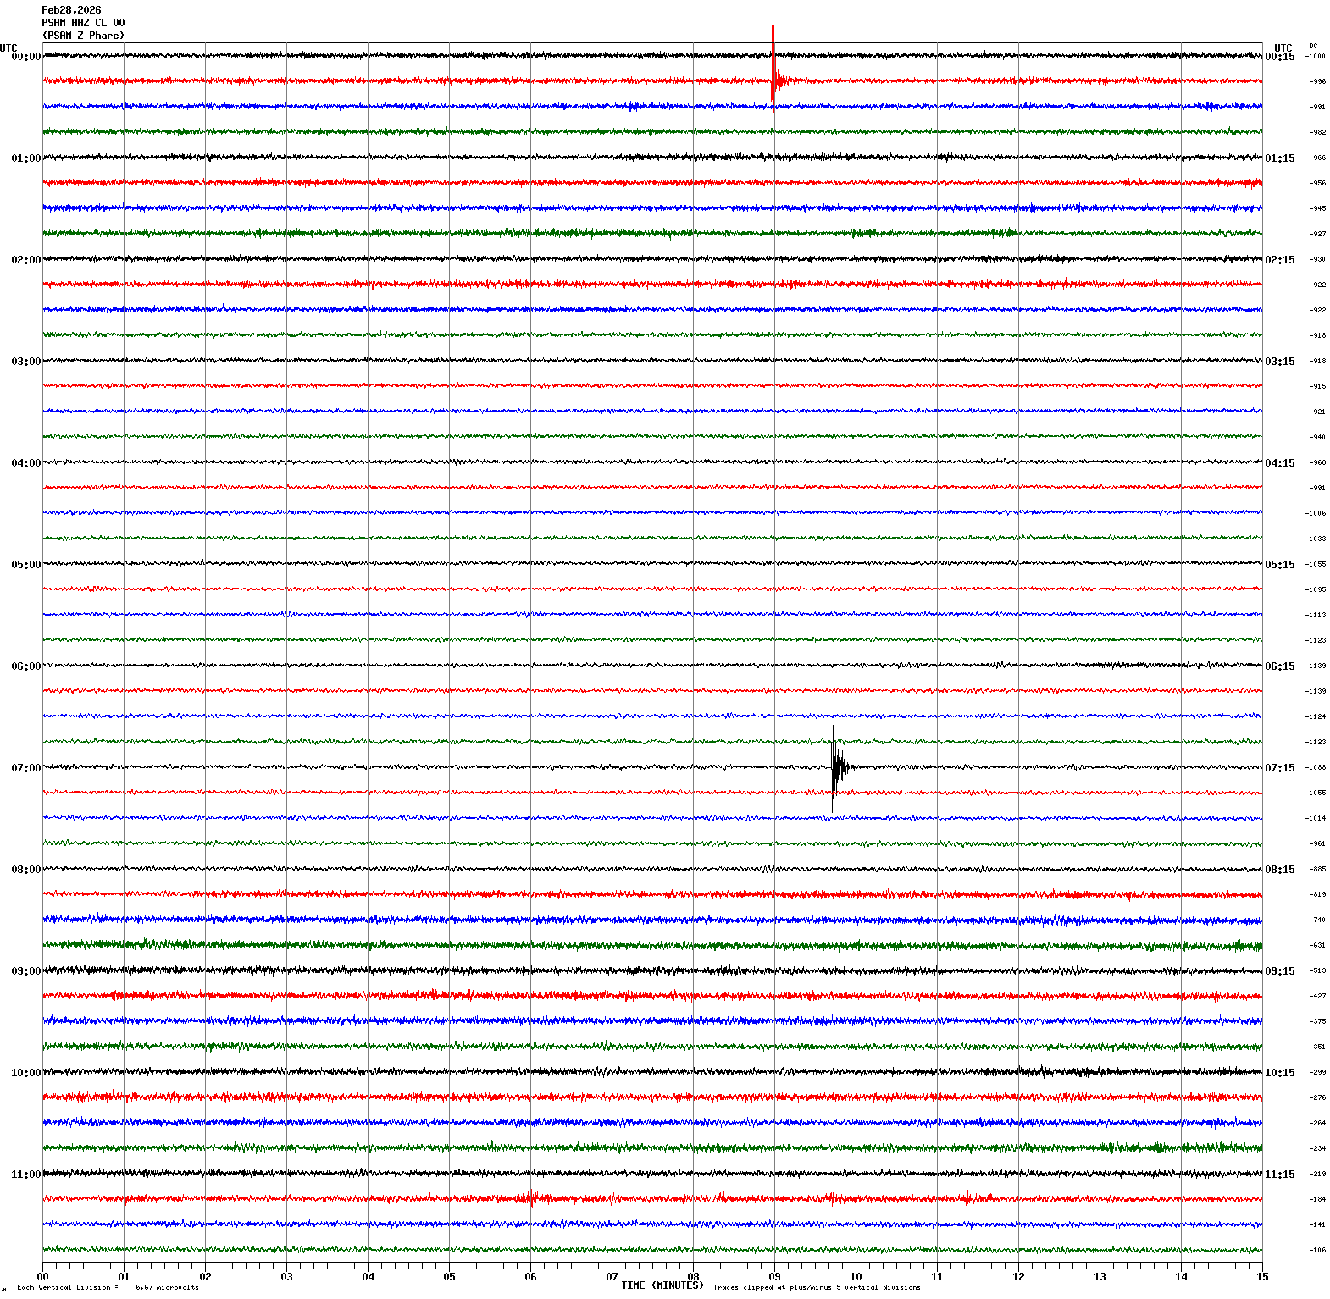Click the 00:00 UTC label on the left
The width and height of the screenshot is (1330, 1299).
(x=25, y=57)
